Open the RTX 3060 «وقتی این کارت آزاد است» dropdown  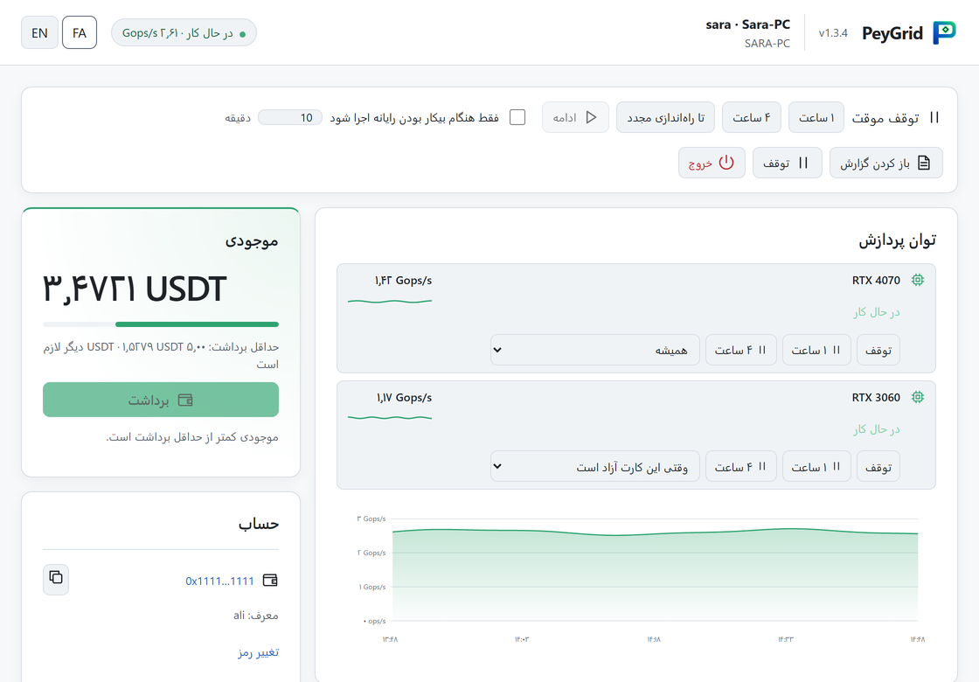[x=594, y=467]
